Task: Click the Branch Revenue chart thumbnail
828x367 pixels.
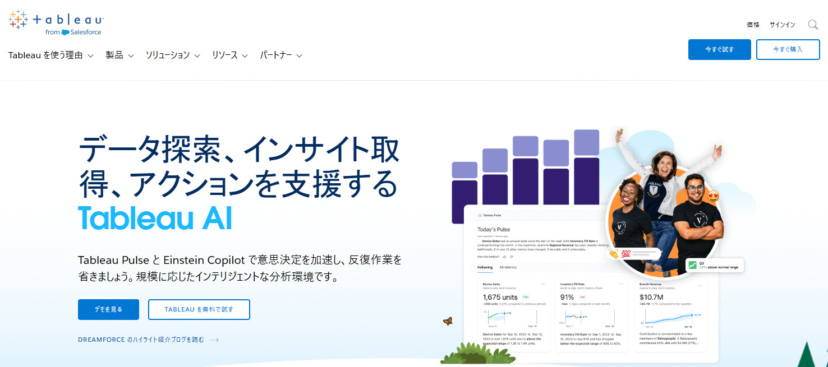Action: 671,318
